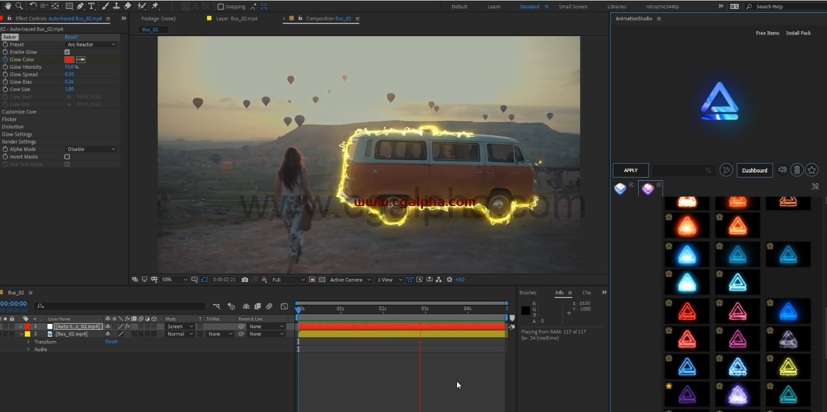Open the Screen blending mode dropdown
Screen dimensions: 827x412
[x=179, y=327]
